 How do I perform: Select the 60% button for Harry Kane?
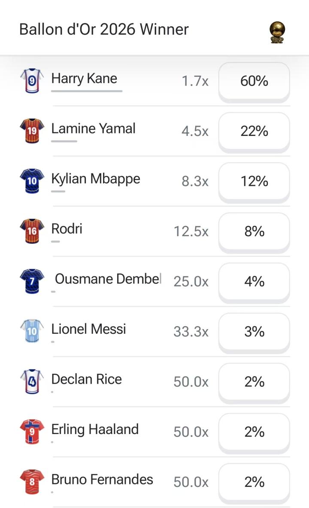point(254,81)
